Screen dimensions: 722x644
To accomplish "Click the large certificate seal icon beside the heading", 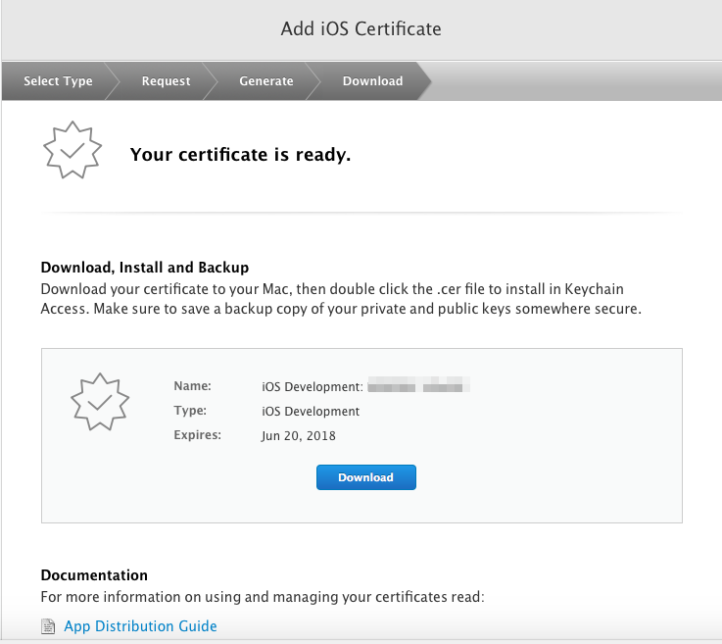I will [72, 150].
